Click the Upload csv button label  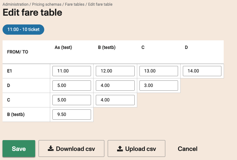141,149
